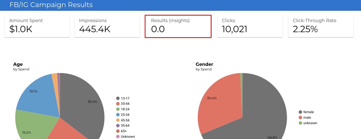Click the gray 13-17 legend dot
Screen dimensions: 361x139
click(118, 98)
